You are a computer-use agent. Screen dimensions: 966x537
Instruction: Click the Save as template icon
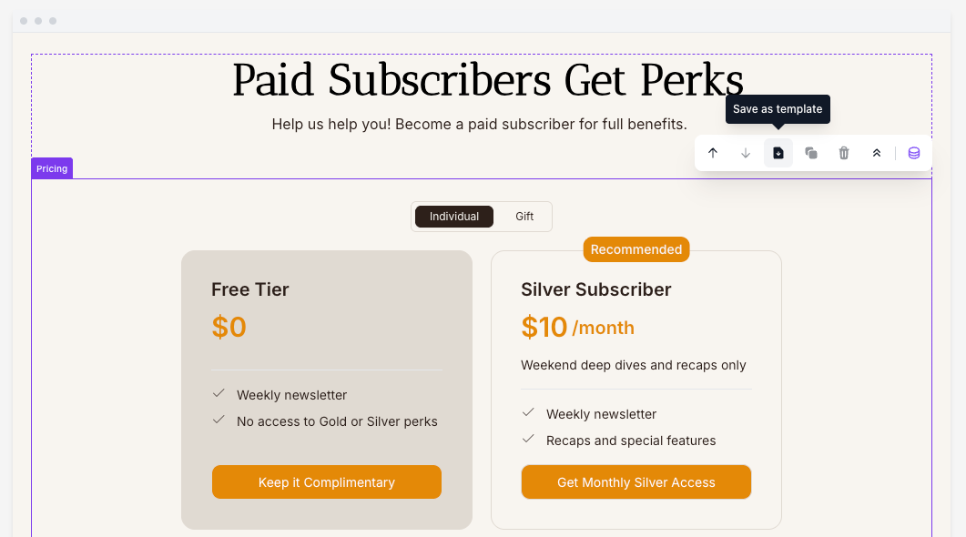click(778, 153)
